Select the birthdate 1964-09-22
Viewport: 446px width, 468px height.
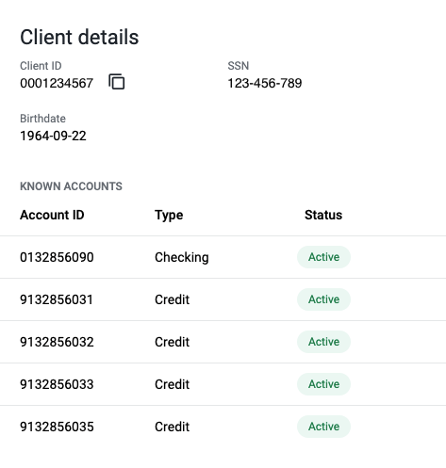(53, 136)
